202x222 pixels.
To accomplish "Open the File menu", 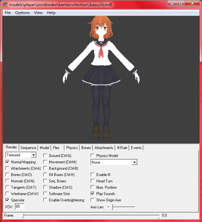I will [8, 13].
